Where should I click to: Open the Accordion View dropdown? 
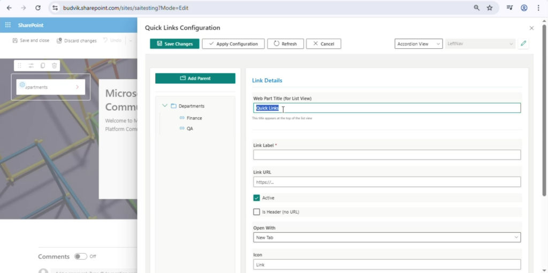[418, 44]
